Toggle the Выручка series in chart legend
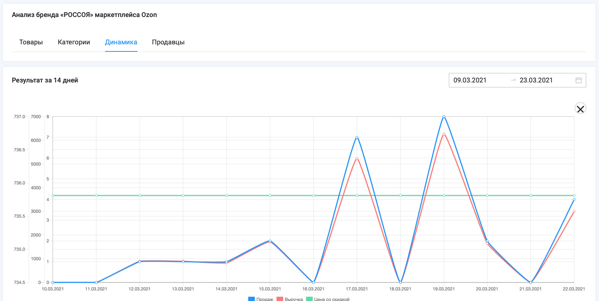 click(290, 299)
